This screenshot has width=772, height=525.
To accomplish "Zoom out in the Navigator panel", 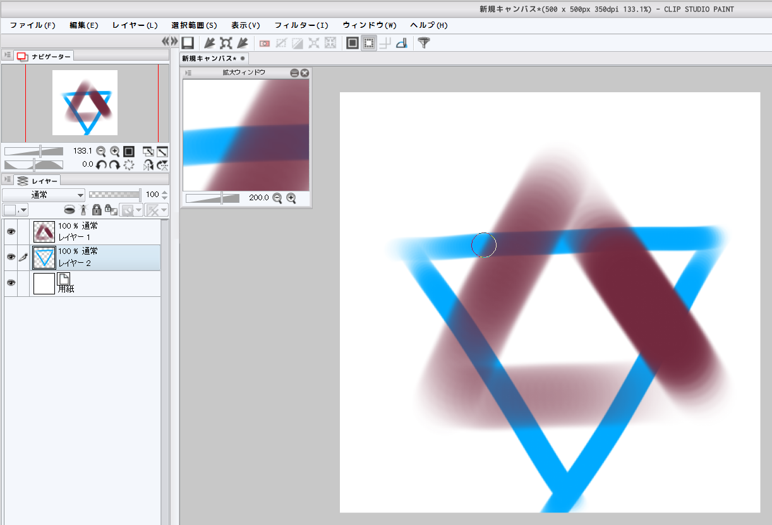I will tap(100, 152).
